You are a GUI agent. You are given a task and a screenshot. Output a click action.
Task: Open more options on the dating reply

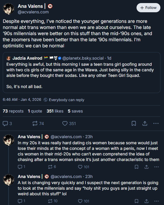coord(157,167)
